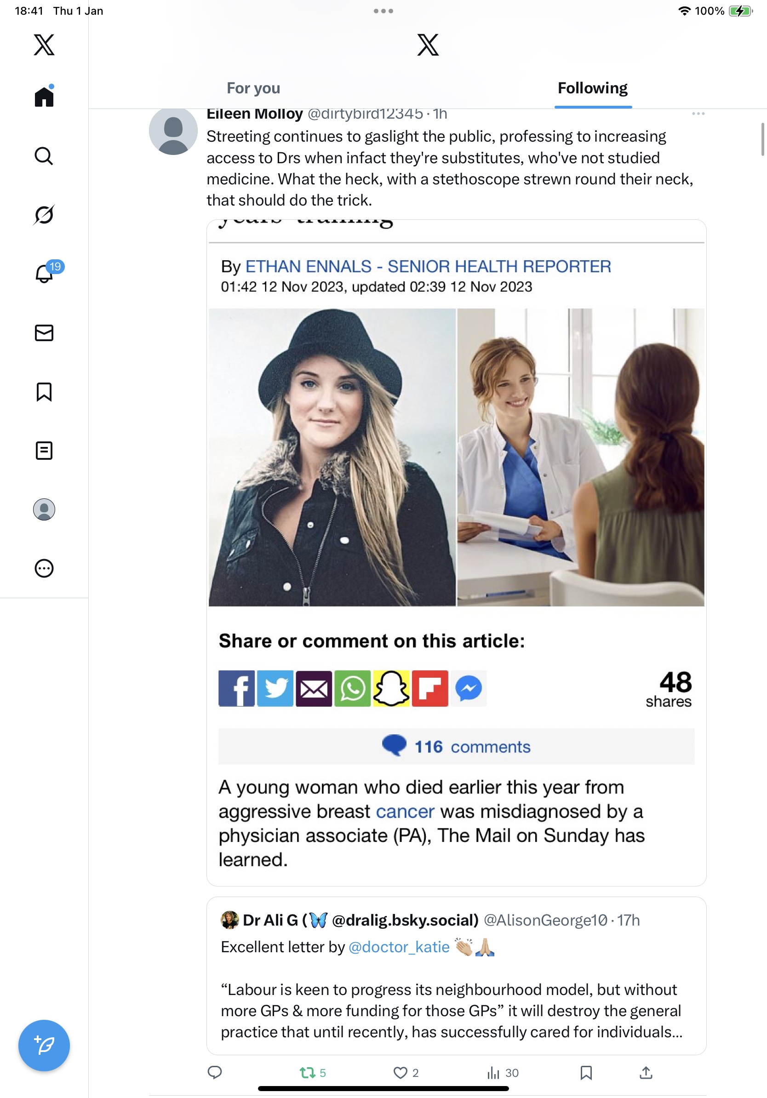Open Notifications bell showing 19
The width and height of the screenshot is (767, 1098).
coord(45,273)
